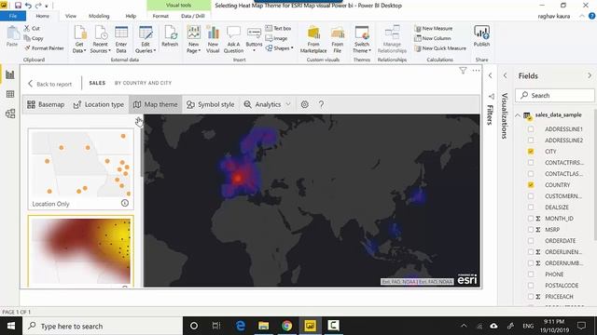Click From Marketplace custom visuals
The height and width of the screenshot is (335, 597).
[x=313, y=39]
